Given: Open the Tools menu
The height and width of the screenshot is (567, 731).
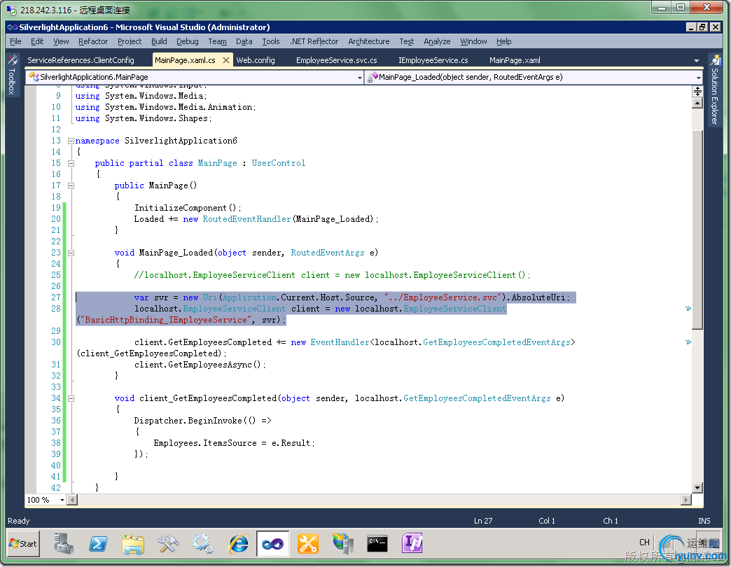Looking at the screenshot, I should [x=271, y=41].
